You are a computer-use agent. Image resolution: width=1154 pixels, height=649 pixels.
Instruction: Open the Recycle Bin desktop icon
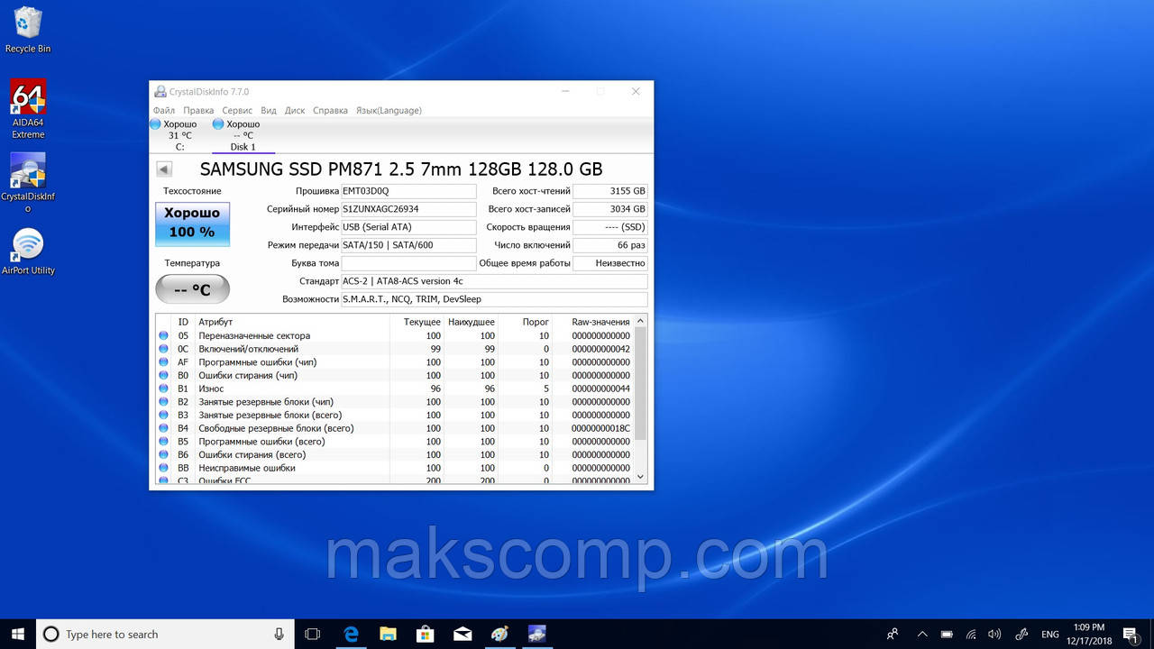28,31
